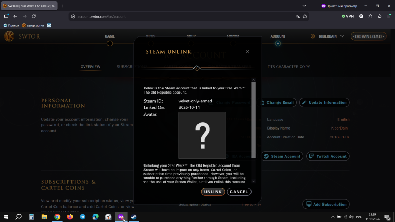Click the browser forward arrow
This screenshot has width=395, height=222.
[25, 16]
